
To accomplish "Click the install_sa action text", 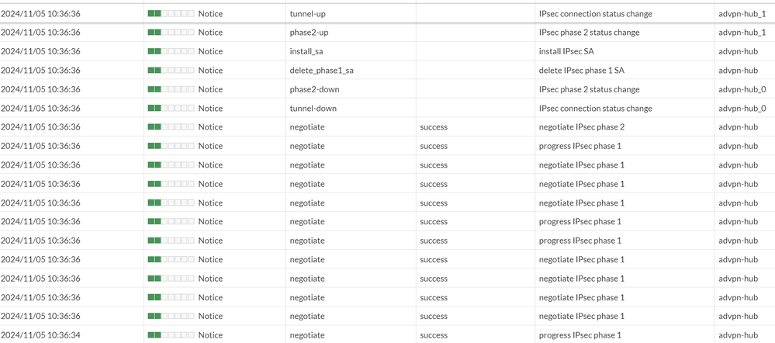I will tap(306, 51).
